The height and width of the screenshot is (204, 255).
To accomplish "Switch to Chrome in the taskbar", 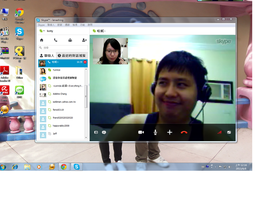I will (64, 167).
